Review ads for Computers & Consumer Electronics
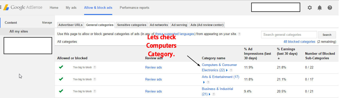The image size is (339, 98). tap(153, 67)
